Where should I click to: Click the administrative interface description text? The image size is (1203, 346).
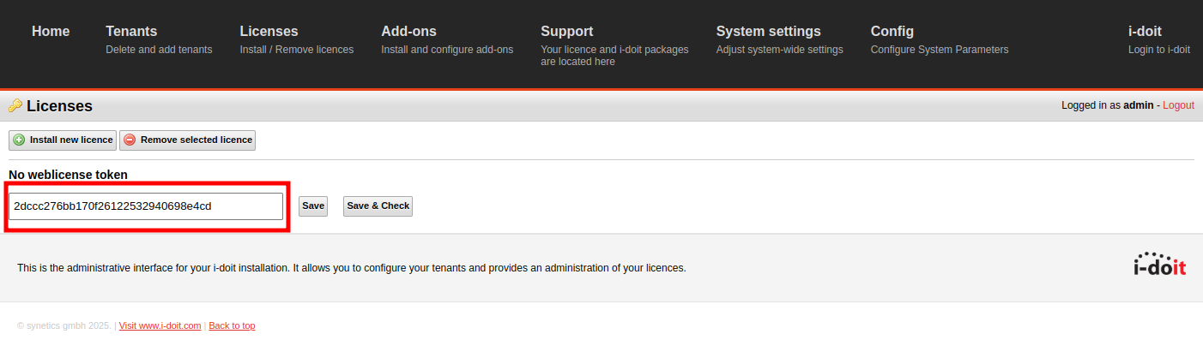point(352,268)
